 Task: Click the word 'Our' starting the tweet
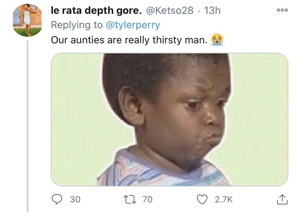(59, 40)
